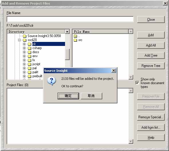The width and height of the screenshot is (169, 151).
Task: Select the csharp directory label
Action: coord(37,48)
